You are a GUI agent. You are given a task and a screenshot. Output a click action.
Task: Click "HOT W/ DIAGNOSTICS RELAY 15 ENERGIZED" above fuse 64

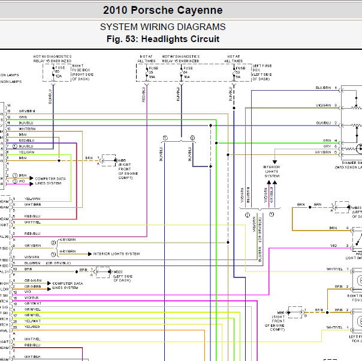(181, 59)
